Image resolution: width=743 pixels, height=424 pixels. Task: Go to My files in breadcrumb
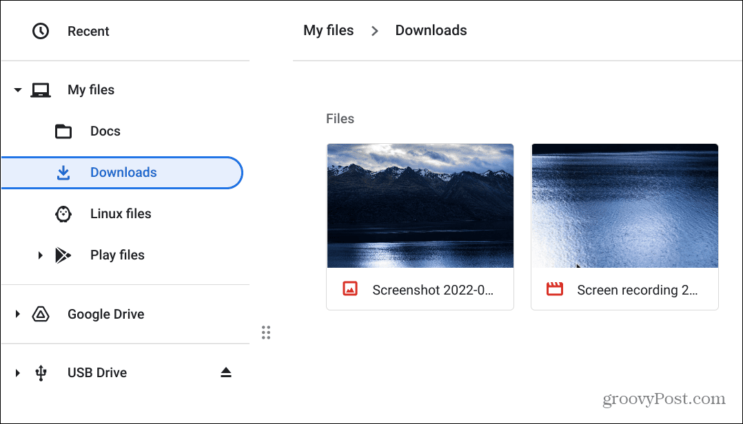tap(328, 30)
